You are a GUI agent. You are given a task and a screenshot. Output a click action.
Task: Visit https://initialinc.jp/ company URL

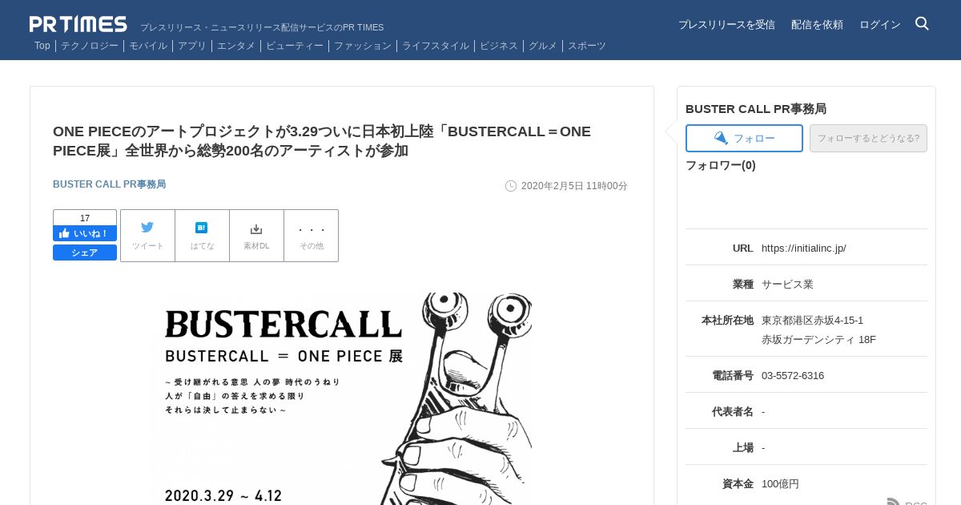(804, 248)
